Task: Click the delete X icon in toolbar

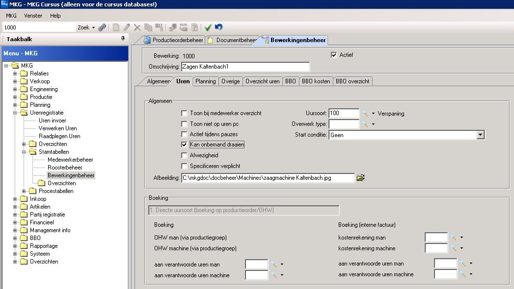Action: pyautogui.click(x=137, y=27)
